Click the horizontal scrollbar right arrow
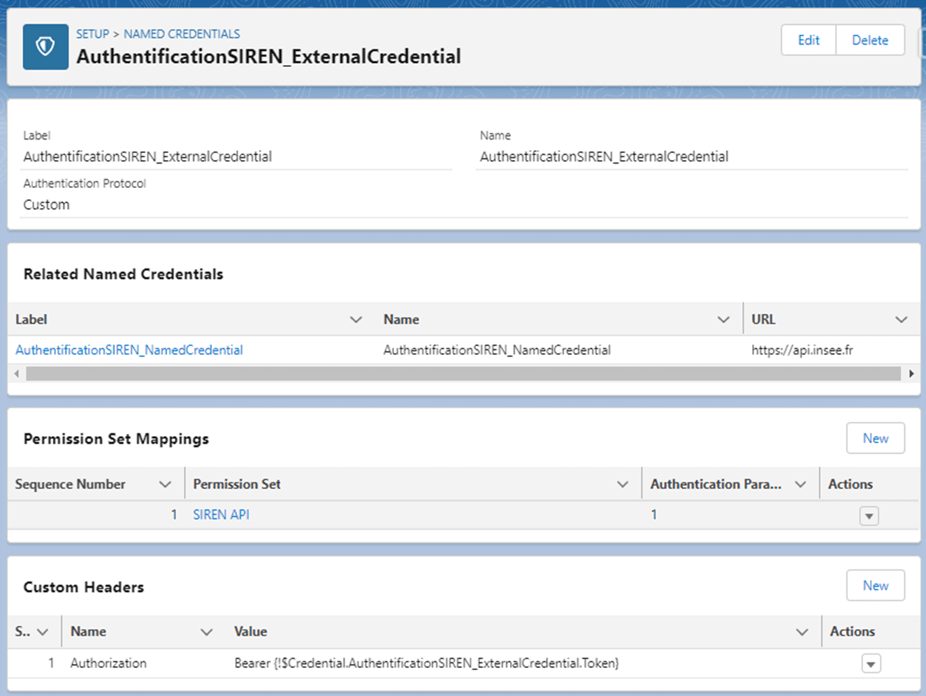The width and height of the screenshot is (926, 696). coord(911,374)
